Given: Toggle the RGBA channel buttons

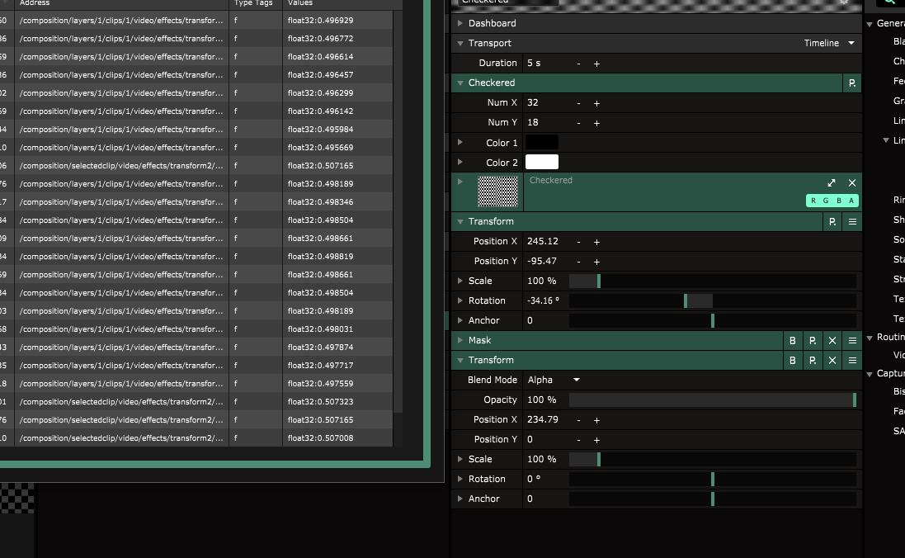Looking at the screenshot, I should click(x=832, y=201).
